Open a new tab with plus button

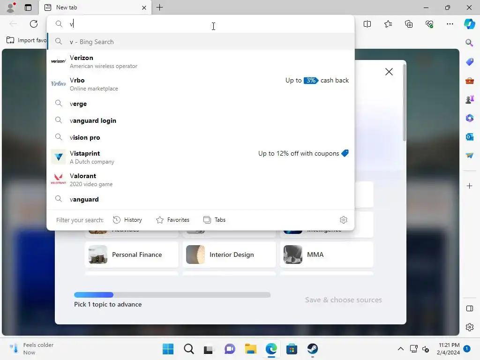coord(159,7)
